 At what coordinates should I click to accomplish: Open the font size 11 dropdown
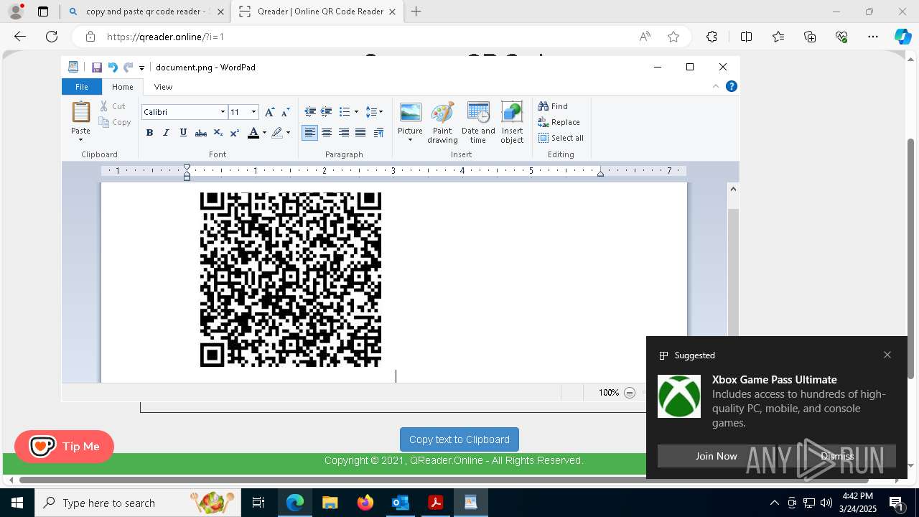click(x=253, y=112)
